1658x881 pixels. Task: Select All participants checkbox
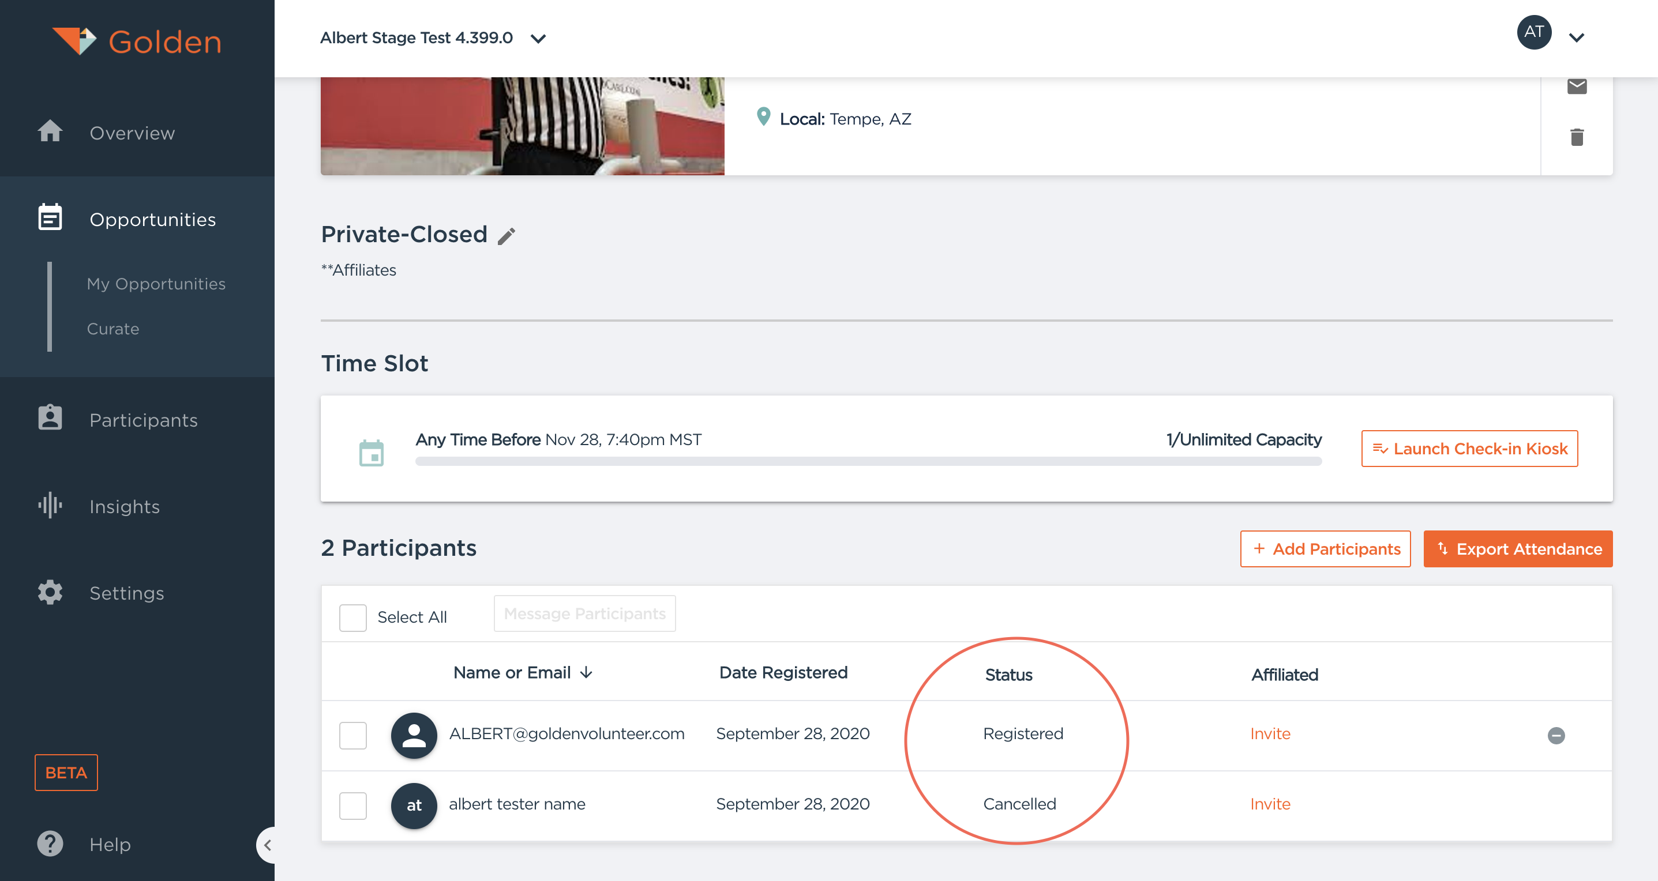[353, 615]
